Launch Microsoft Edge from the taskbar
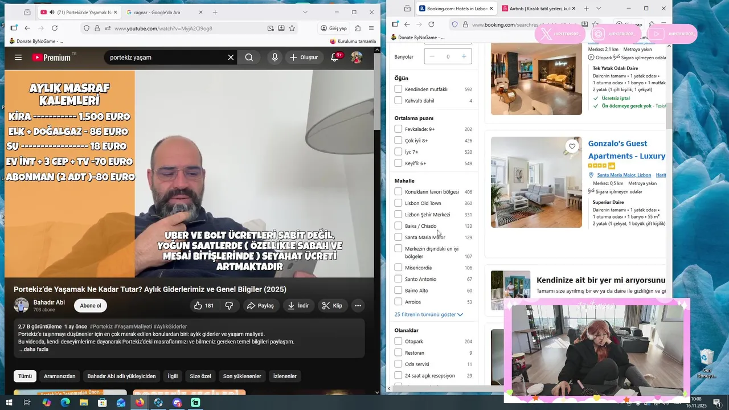729x410 pixels. point(65,403)
